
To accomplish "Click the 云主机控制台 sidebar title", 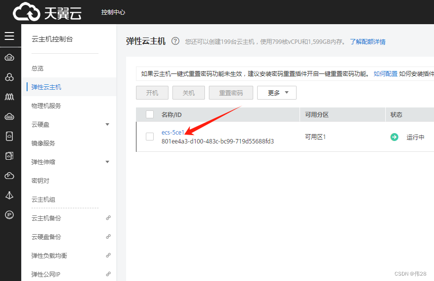I will (52, 39).
